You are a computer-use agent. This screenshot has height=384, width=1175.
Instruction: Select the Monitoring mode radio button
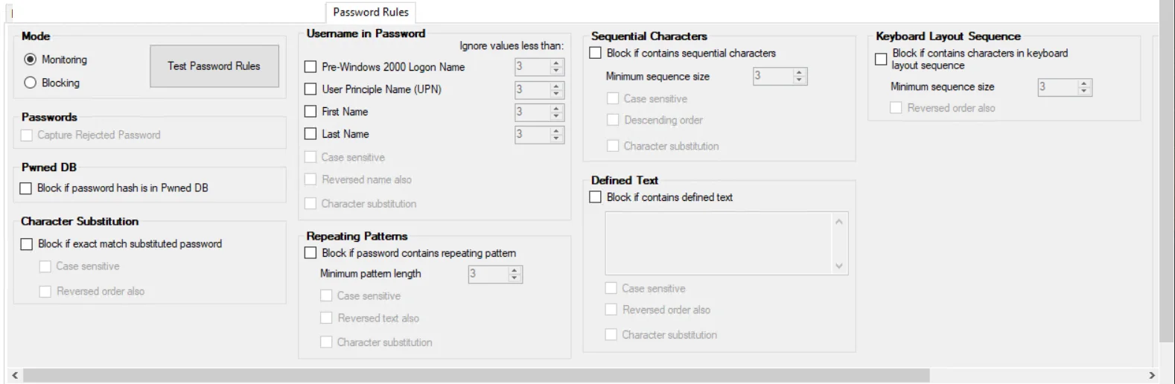[x=31, y=60]
